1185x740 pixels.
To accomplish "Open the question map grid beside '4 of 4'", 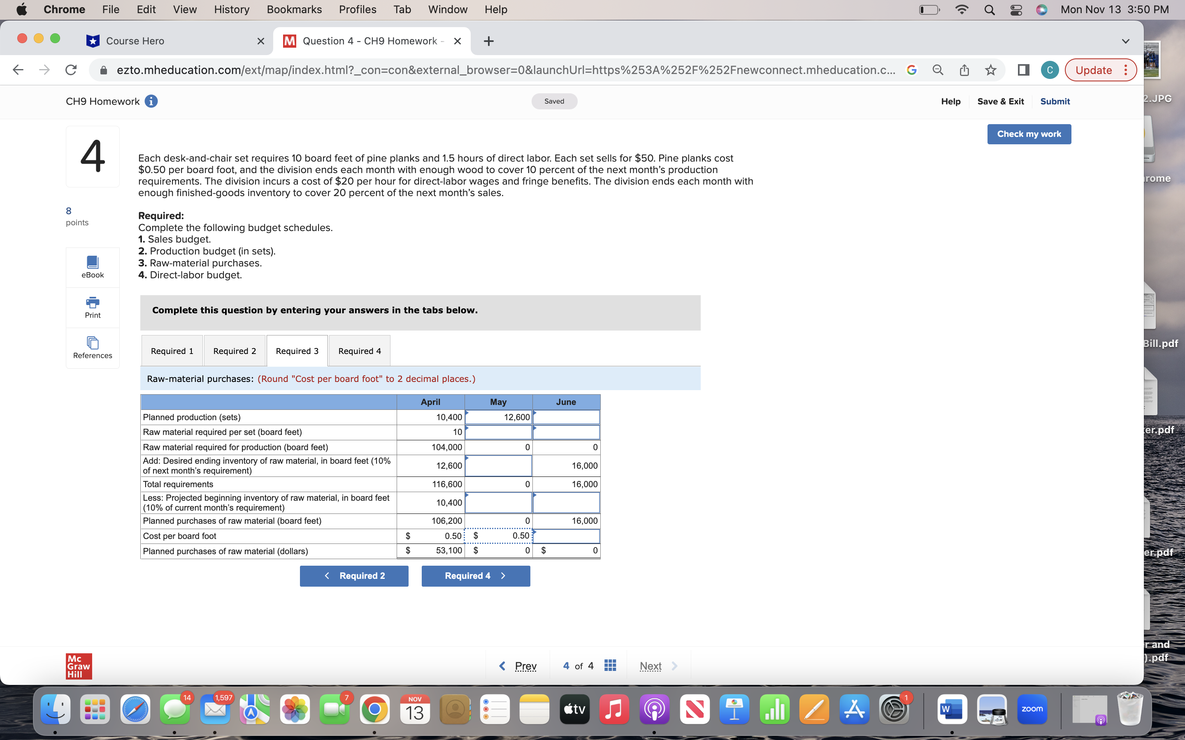I will click(x=610, y=666).
